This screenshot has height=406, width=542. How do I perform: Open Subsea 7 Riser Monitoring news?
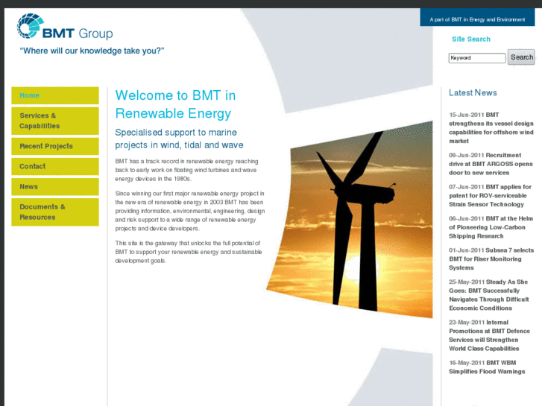[491, 258]
